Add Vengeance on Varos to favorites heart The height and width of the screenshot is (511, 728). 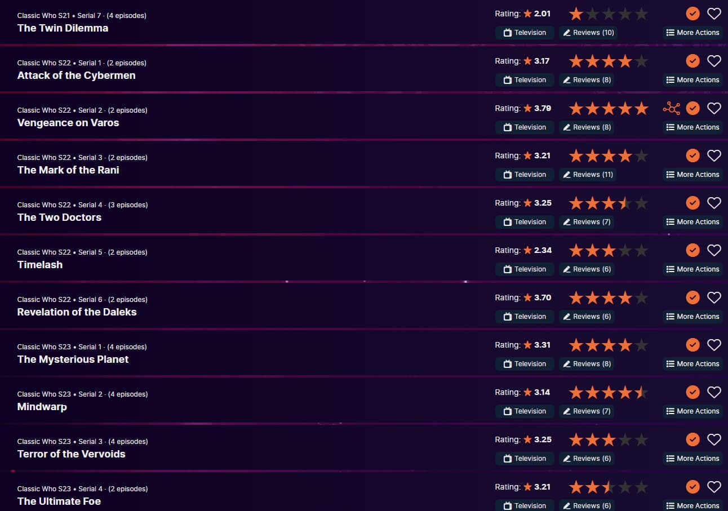714,108
